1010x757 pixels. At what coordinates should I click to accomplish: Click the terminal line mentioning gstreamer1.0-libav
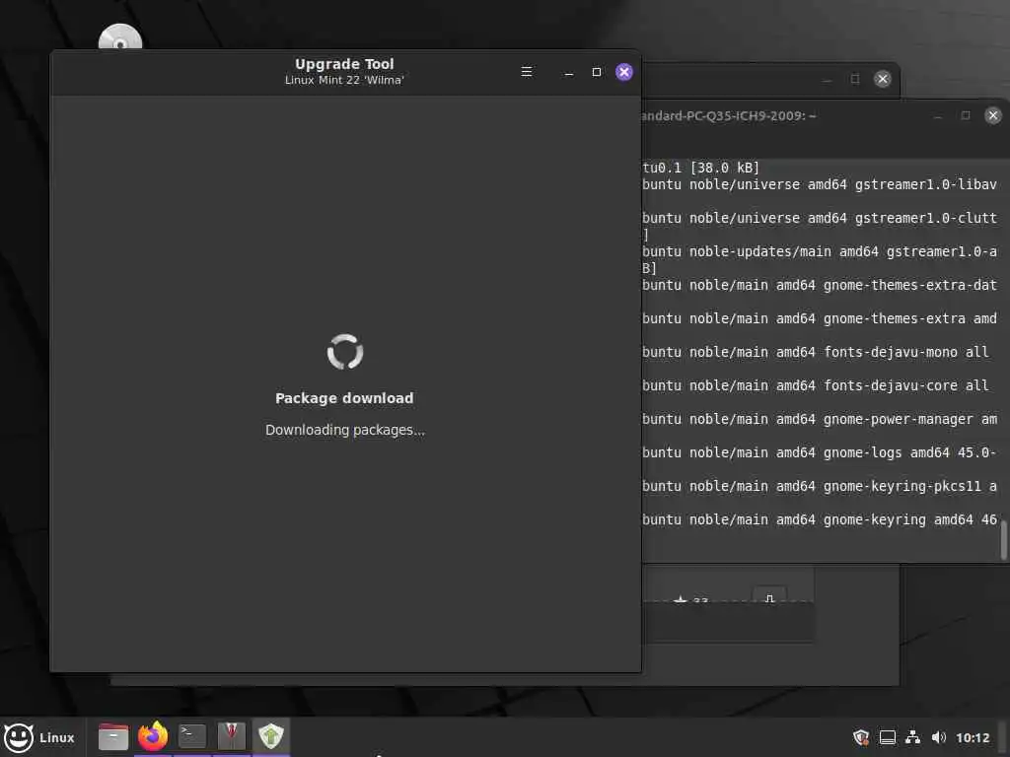coord(820,184)
